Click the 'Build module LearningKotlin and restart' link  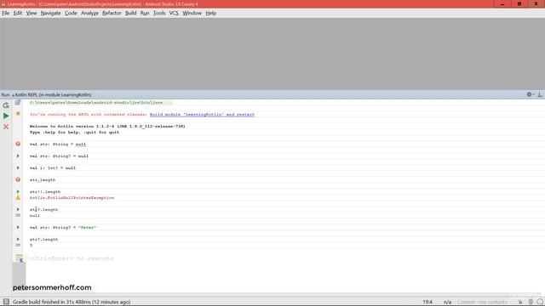click(202, 114)
